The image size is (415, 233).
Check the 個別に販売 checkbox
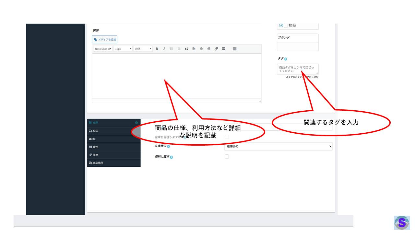[x=227, y=157]
